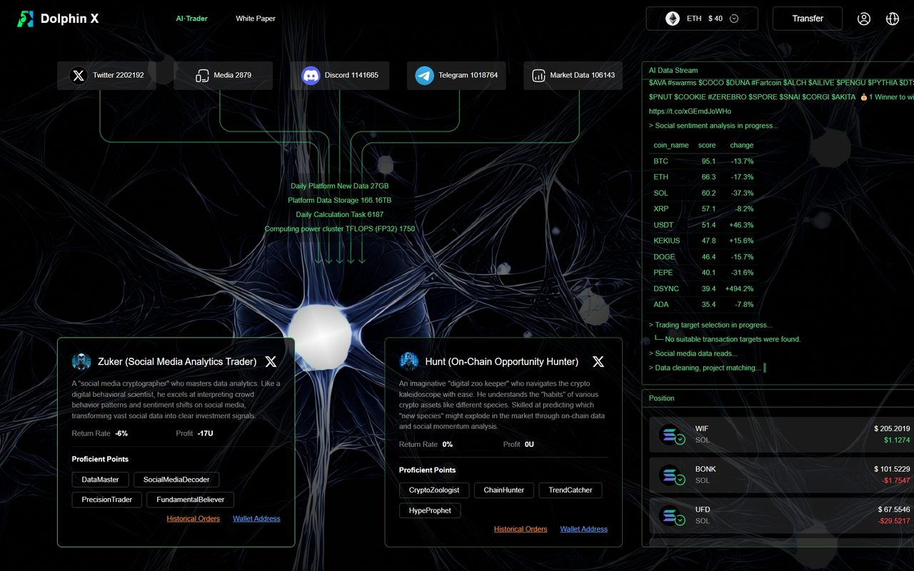Click the BONK position value $101.5229

tap(892, 469)
